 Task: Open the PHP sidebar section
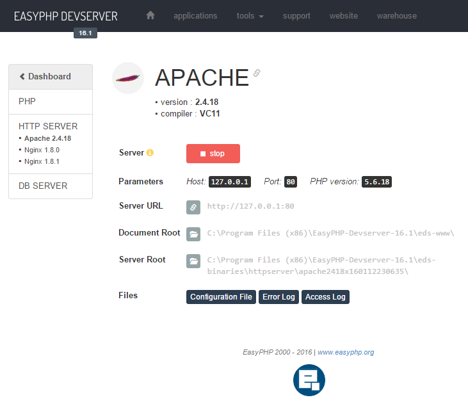[x=51, y=101]
